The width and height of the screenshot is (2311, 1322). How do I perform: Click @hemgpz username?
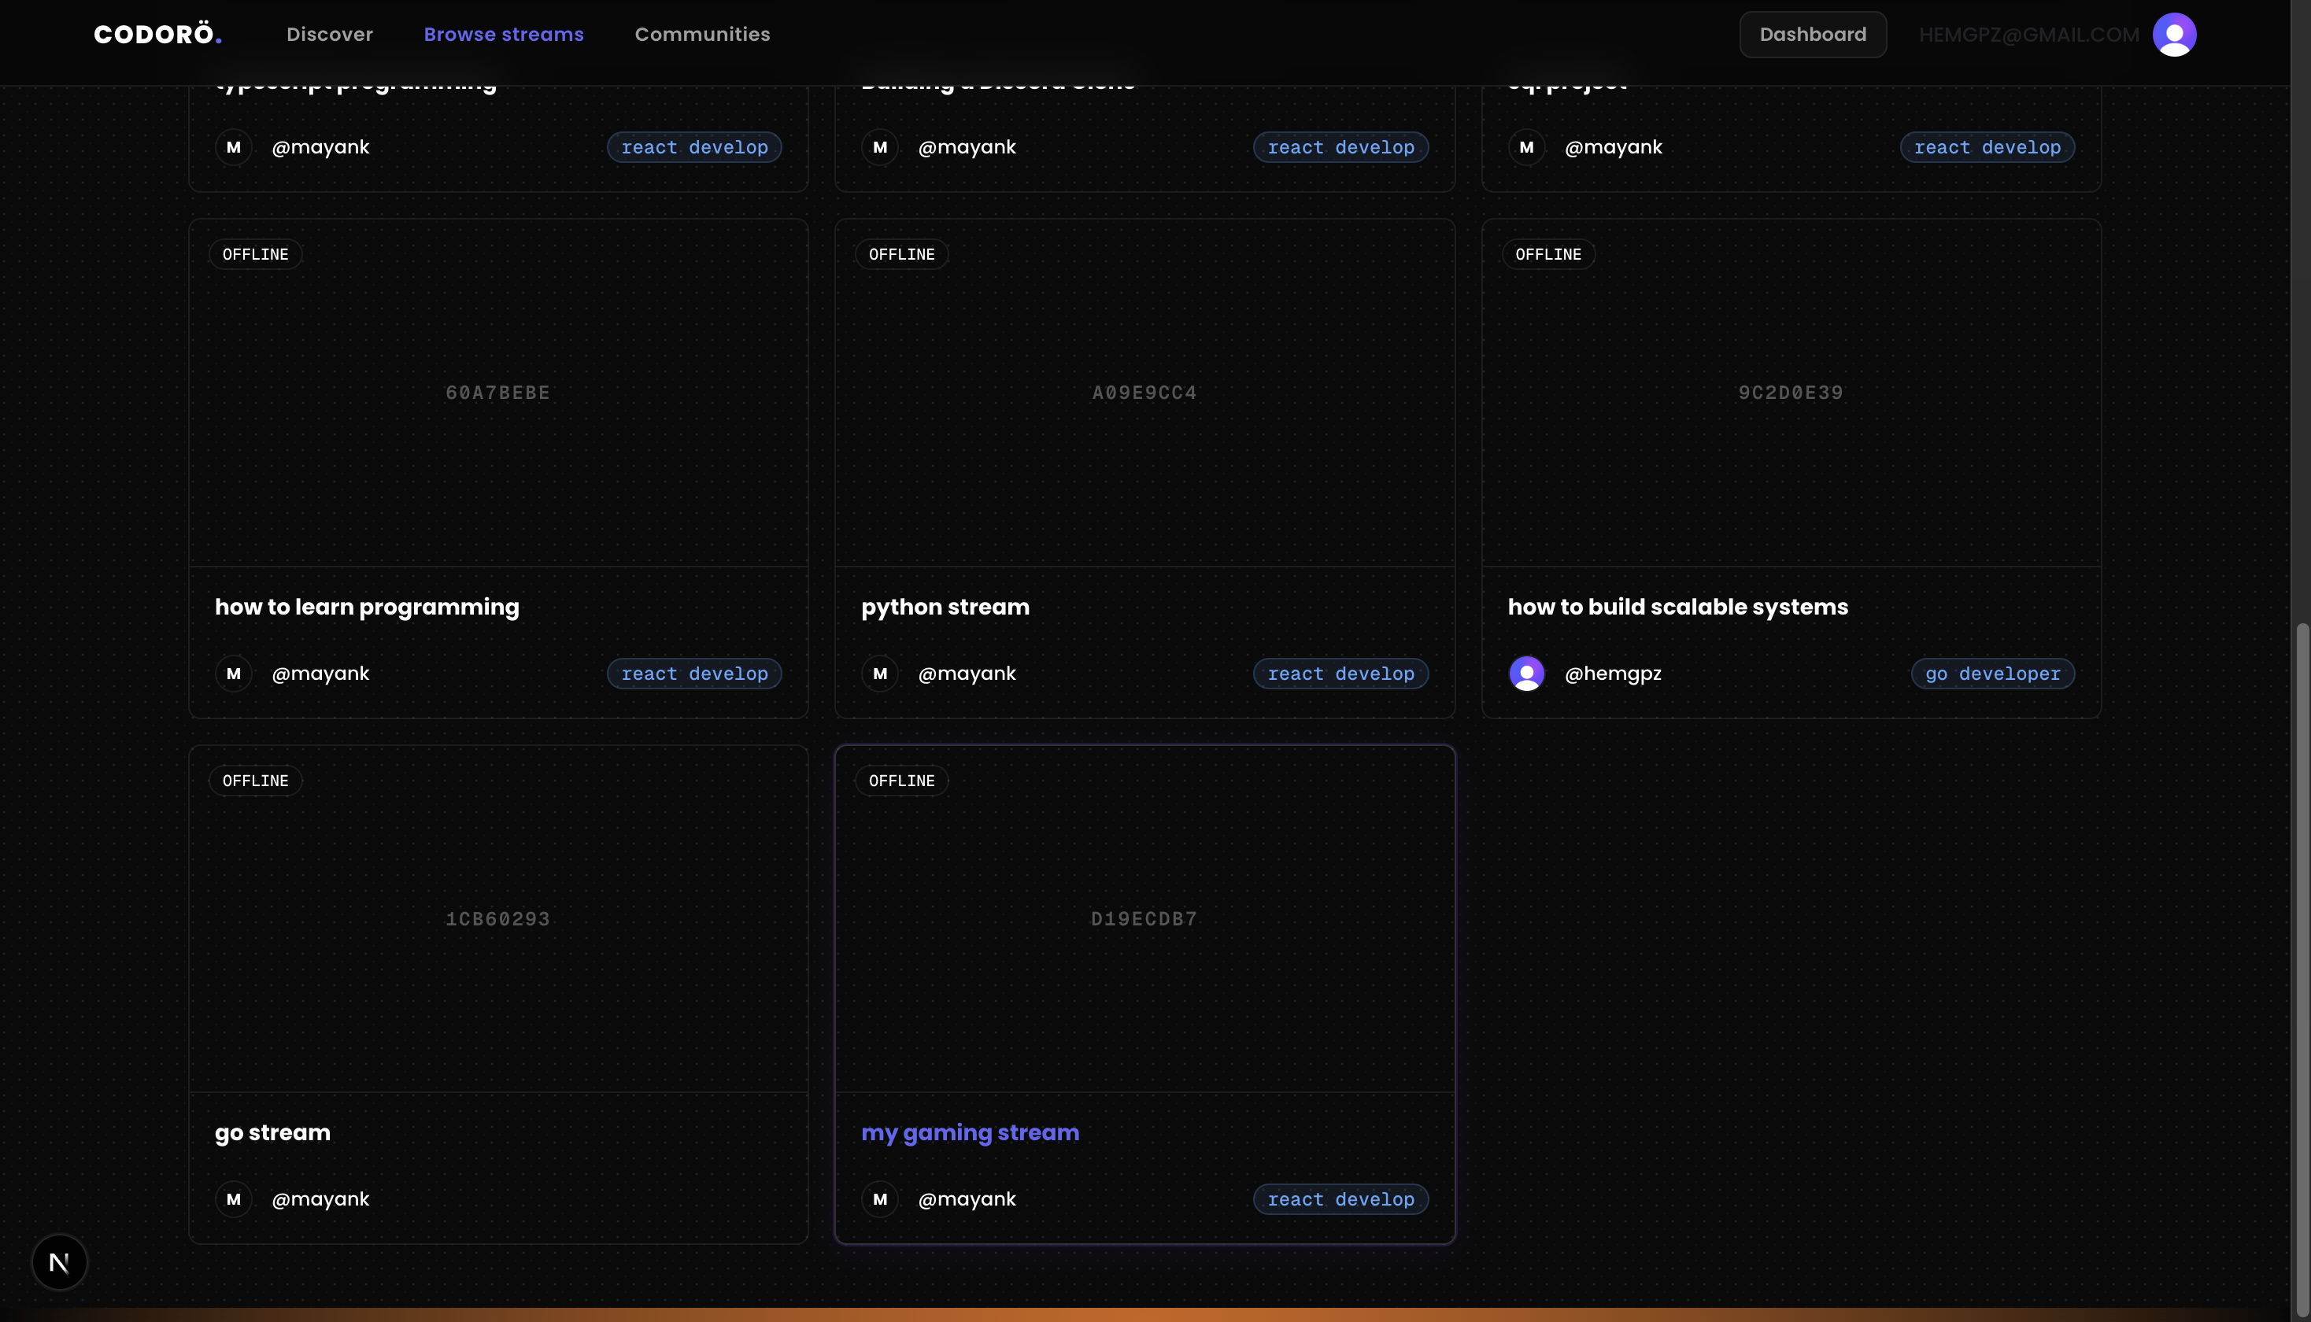click(1613, 674)
